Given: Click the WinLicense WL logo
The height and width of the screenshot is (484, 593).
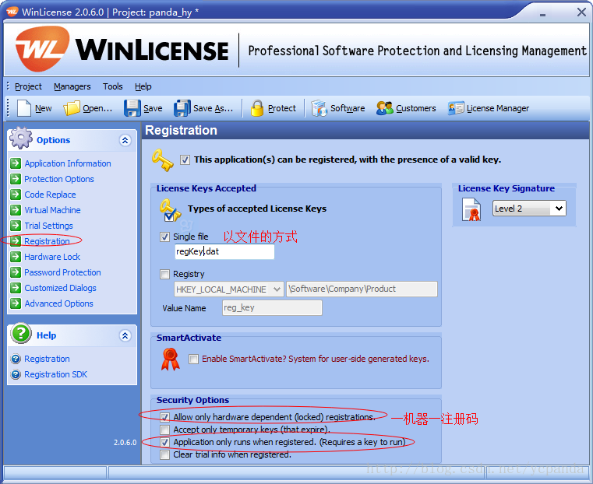Looking at the screenshot, I should 42,49.
